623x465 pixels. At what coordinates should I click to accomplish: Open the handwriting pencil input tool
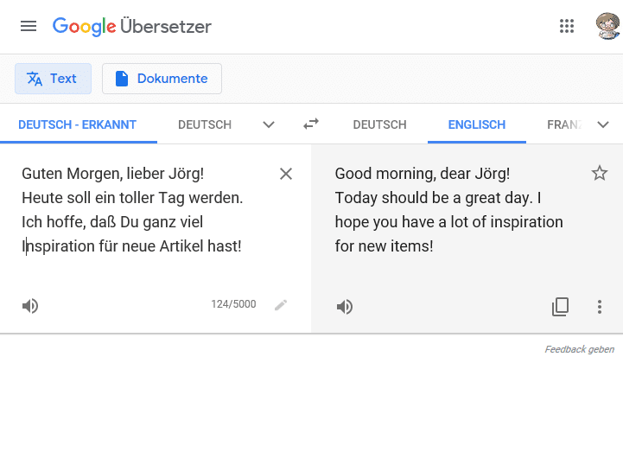coord(281,305)
